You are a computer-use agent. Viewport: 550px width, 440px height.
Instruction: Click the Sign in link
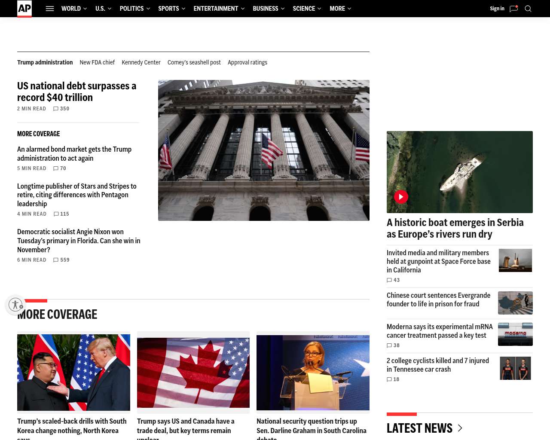(497, 9)
